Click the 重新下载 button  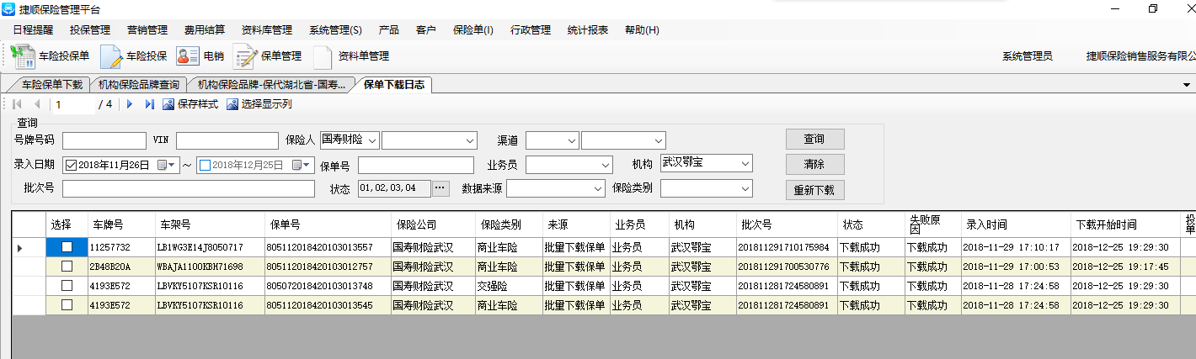[x=814, y=190]
